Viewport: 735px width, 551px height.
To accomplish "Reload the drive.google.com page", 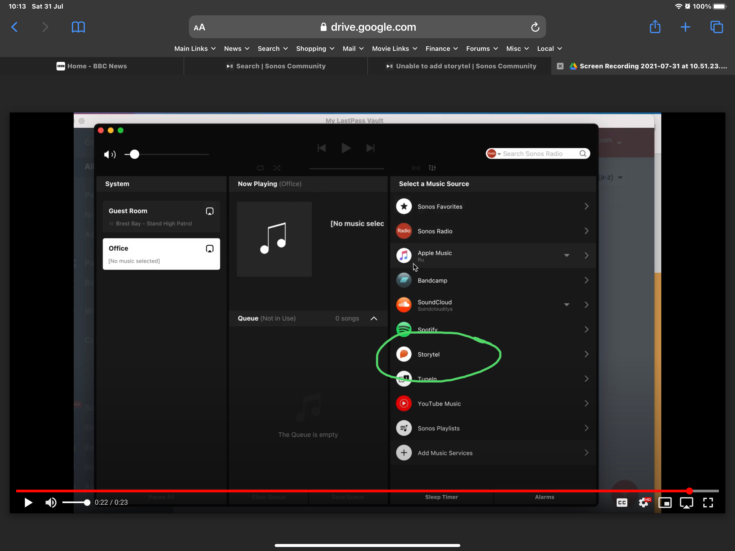I will (535, 27).
